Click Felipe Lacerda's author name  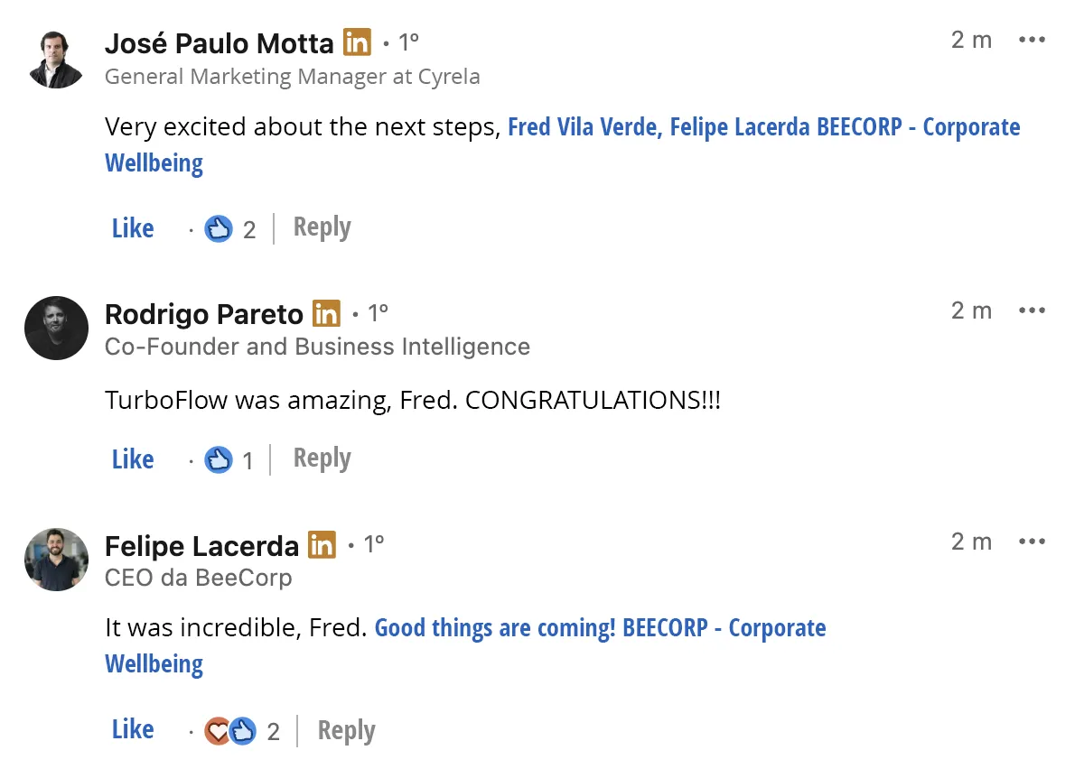click(x=201, y=546)
